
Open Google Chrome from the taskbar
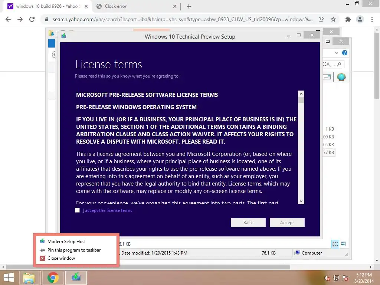(53, 278)
